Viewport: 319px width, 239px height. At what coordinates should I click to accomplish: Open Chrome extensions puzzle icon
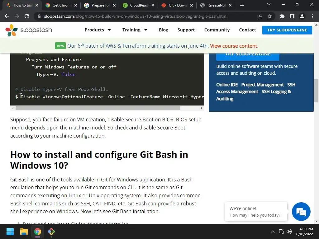282,16
